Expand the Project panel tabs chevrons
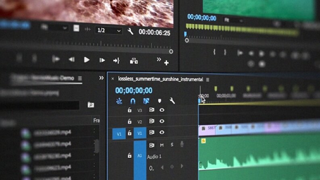 [101, 78]
